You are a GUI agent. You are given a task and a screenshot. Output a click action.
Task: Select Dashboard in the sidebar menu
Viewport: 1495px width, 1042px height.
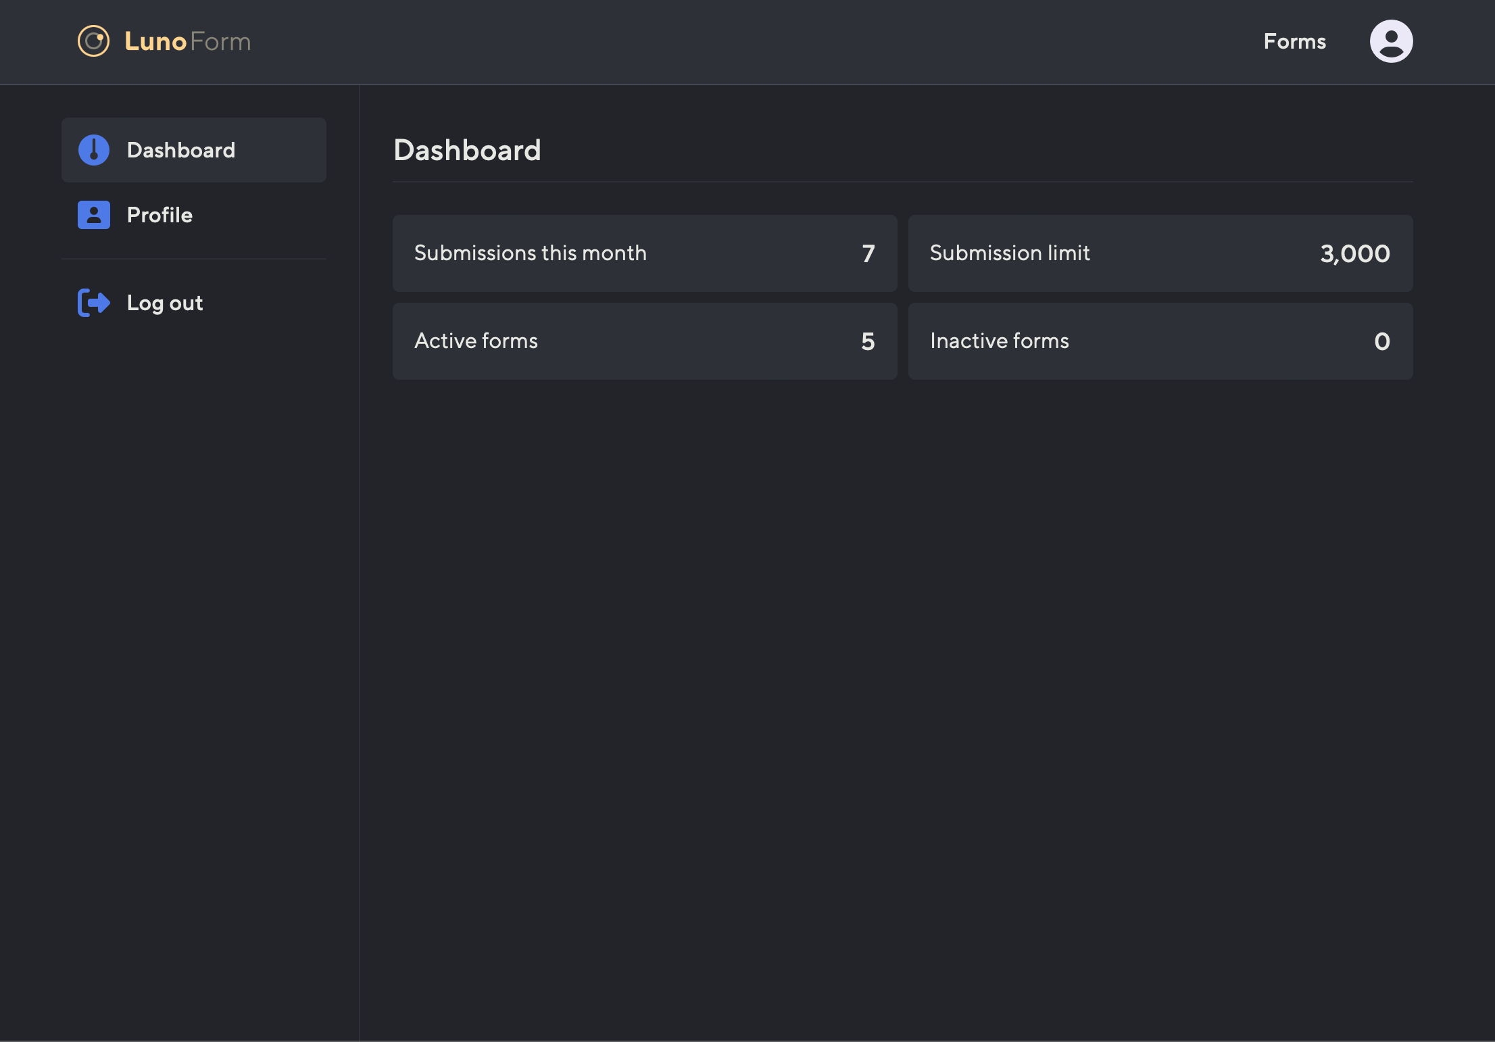click(181, 150)
